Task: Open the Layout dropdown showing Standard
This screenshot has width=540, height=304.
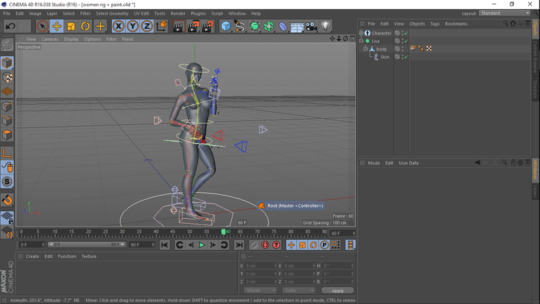Action: (505, 13)
